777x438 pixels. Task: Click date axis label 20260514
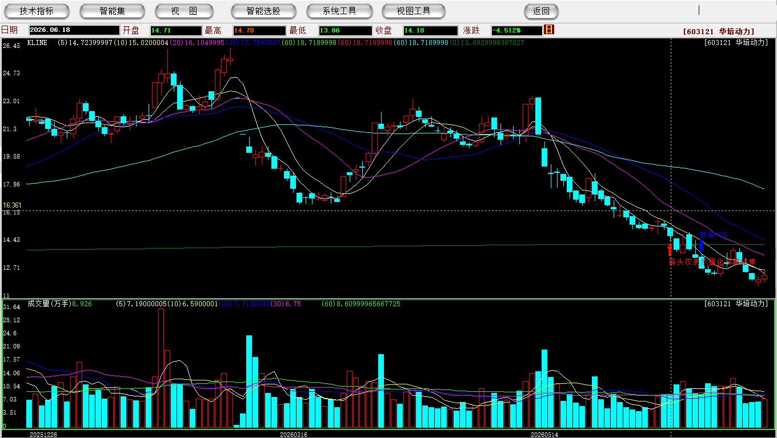tap(544, 435)
